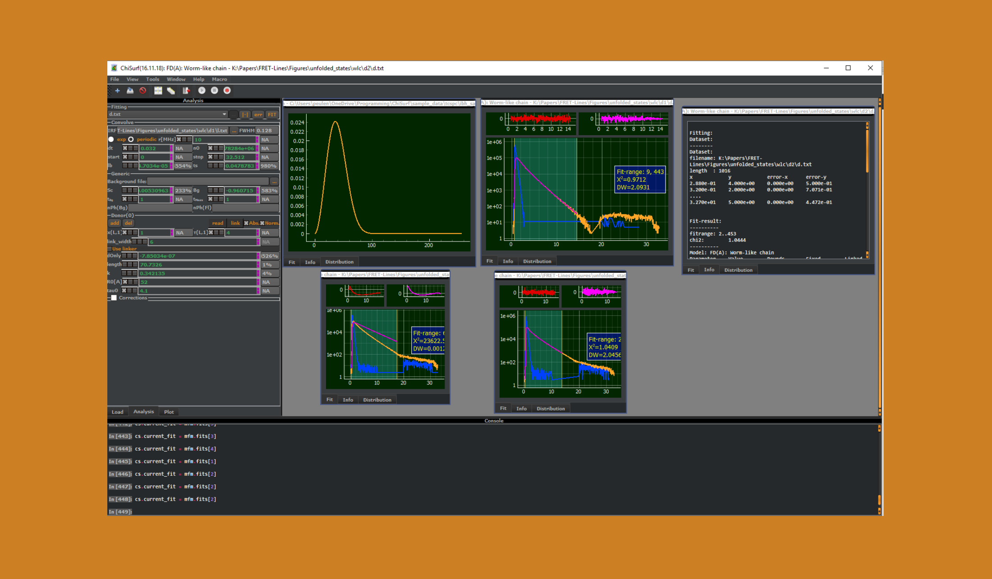Image resolution: width=992 pixels, height=579 pixels.
Task: Click the macro record toolbar button
Action: tap(227, 91)
